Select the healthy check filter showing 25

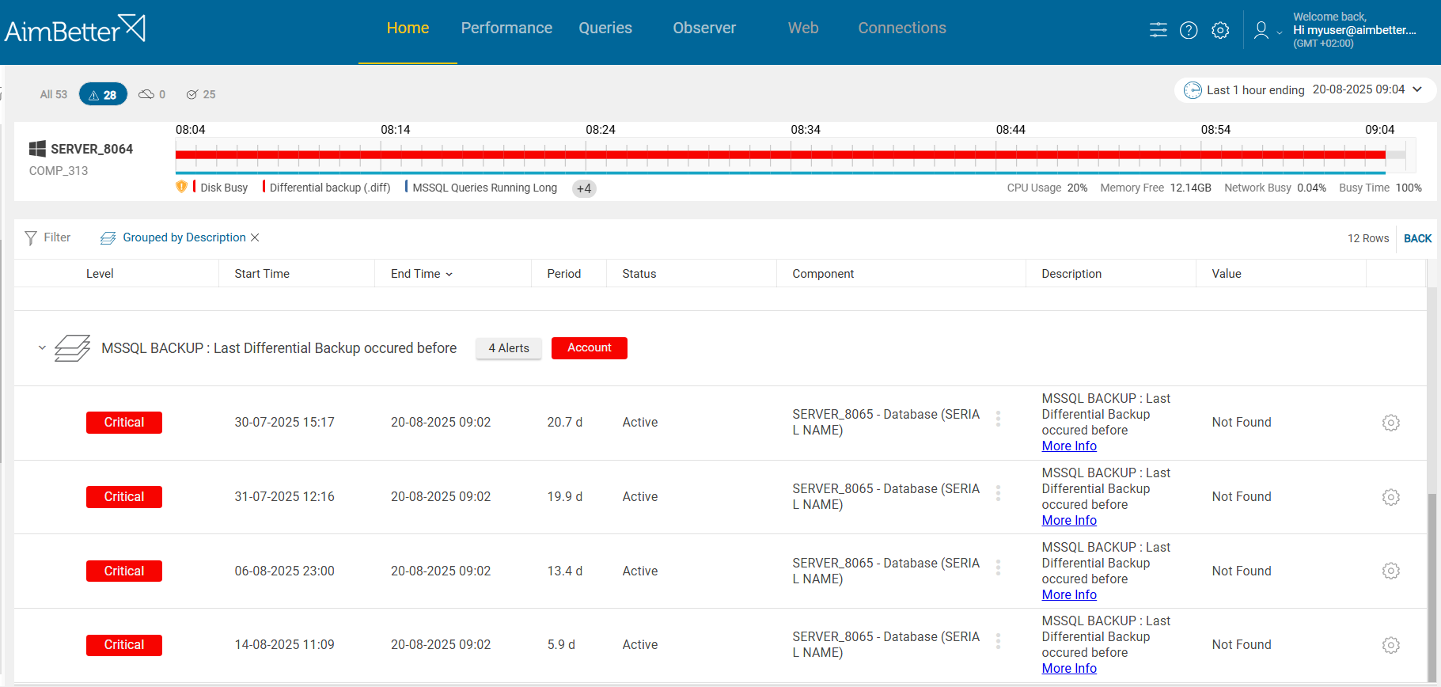click(201, 94)
